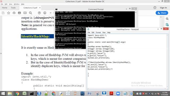This screenshot has height=96, width=170.
Task: Open Google Chrome from the taskbar
Action: [17, 94]
